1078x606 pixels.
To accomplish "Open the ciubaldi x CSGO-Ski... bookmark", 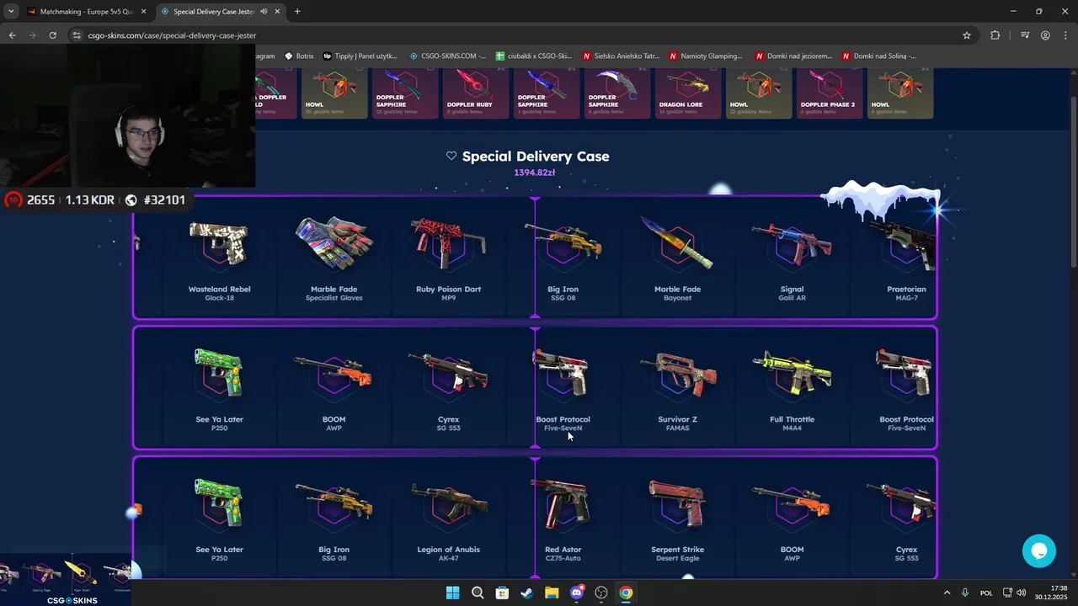I will click(x=534, y=56).
